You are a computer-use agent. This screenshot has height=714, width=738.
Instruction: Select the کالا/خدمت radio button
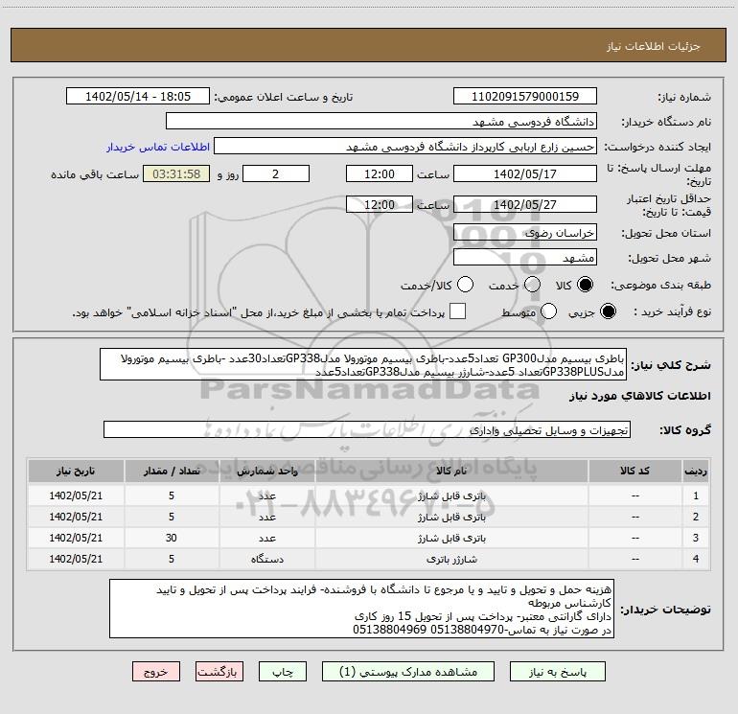tap(466, 285)
